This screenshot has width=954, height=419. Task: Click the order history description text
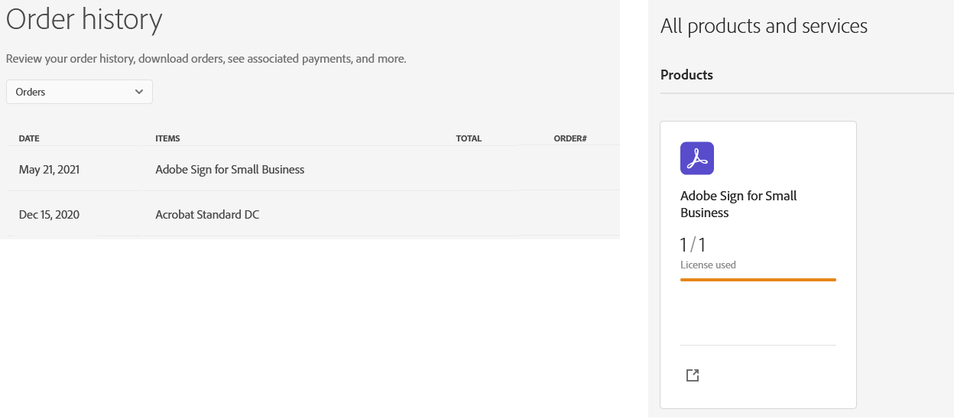(x=206, y=58)
